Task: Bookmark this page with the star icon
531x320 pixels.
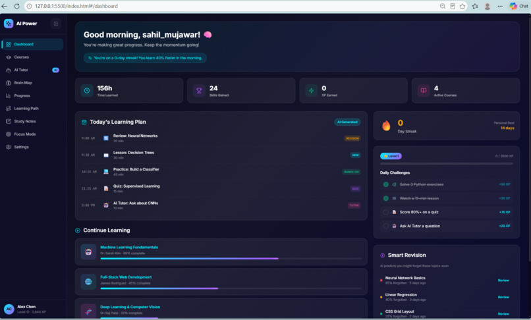Action: point(462,6)
